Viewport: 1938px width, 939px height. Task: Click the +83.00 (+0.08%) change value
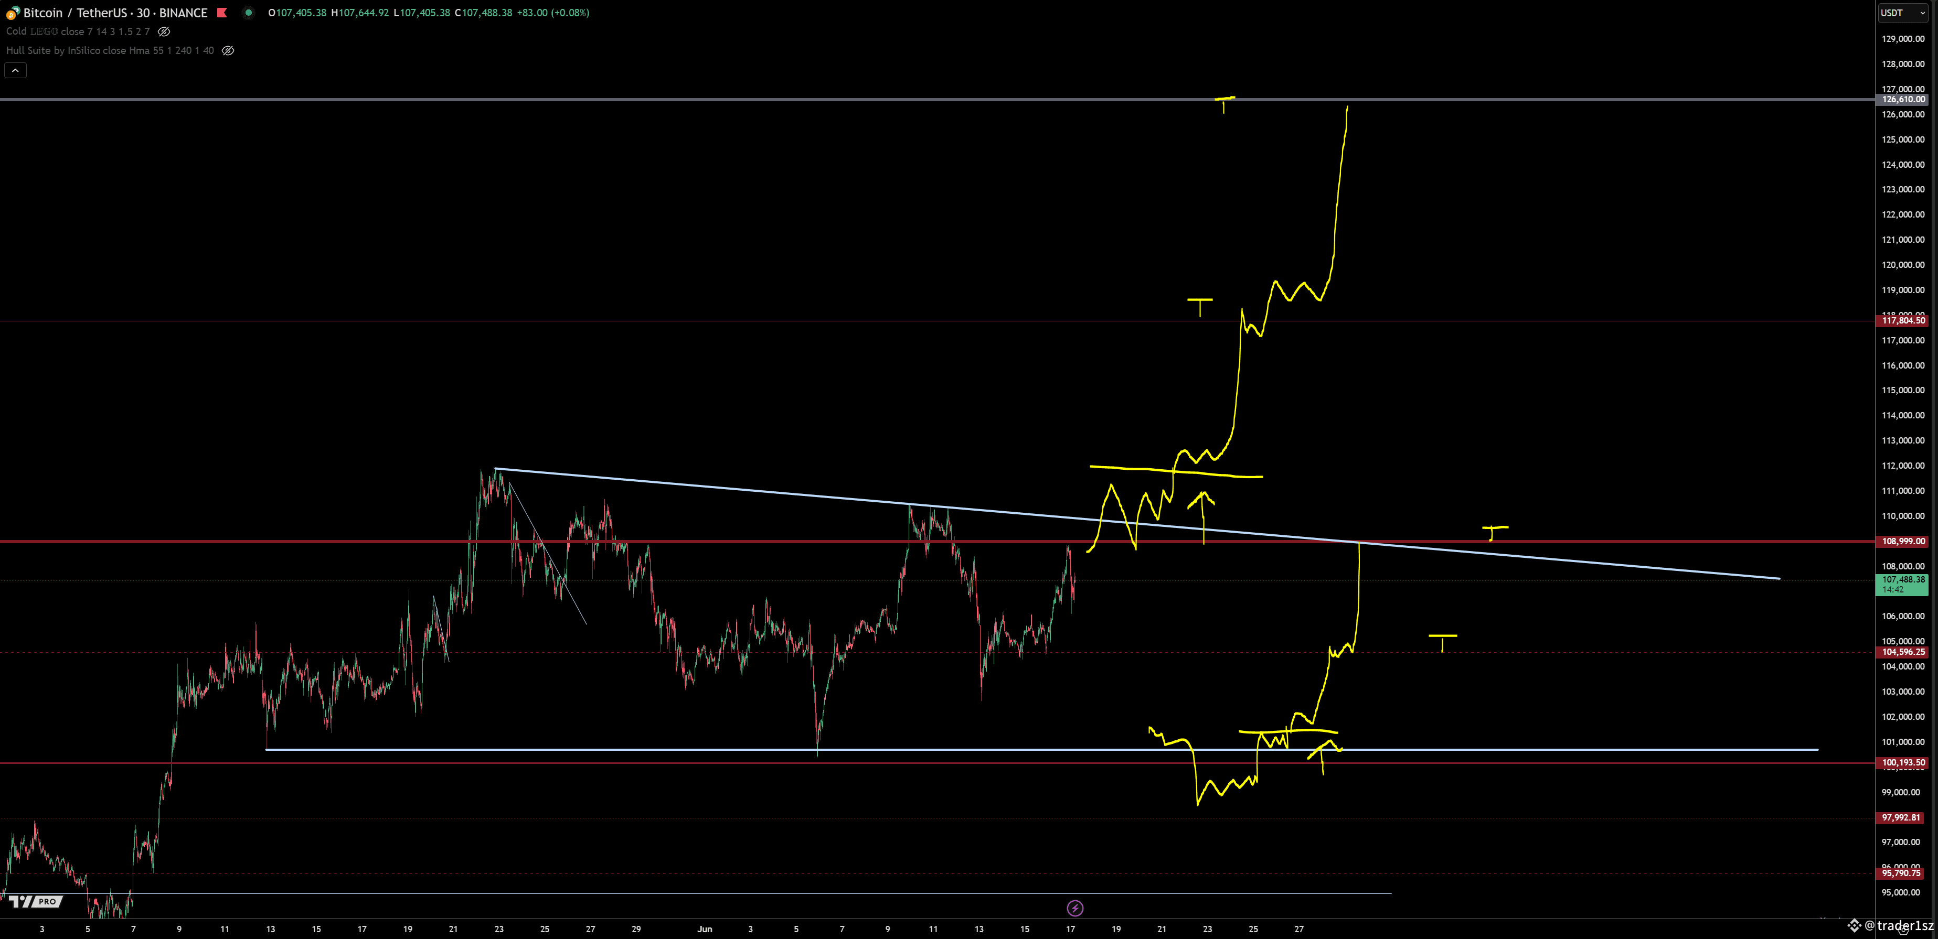click(x=553, y=13)
